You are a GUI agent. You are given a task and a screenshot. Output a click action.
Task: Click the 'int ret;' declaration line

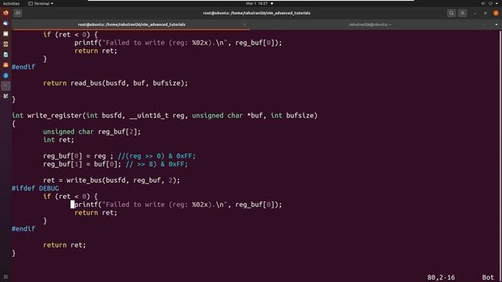58,139
